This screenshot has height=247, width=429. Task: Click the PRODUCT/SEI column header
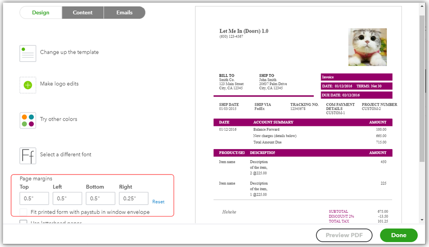pos(231,152)
